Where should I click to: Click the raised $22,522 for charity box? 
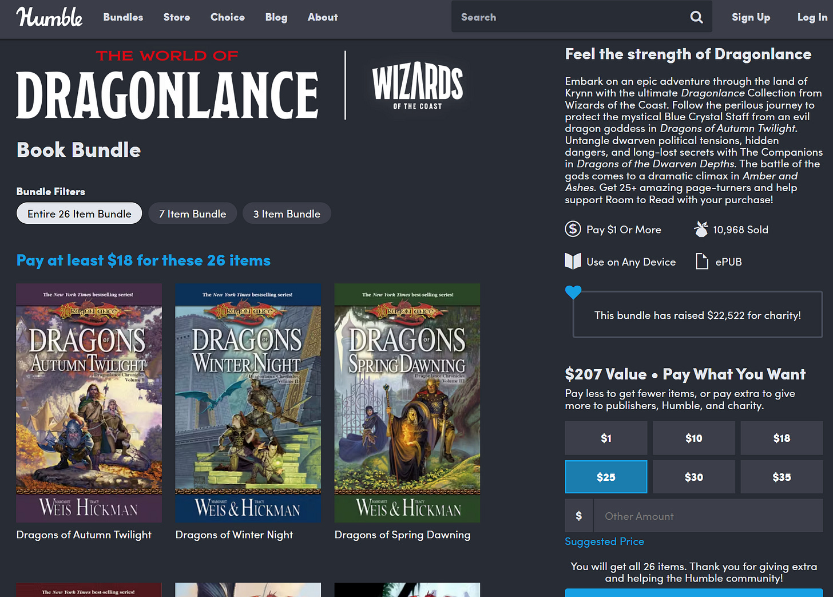click(x=697, y=315)
